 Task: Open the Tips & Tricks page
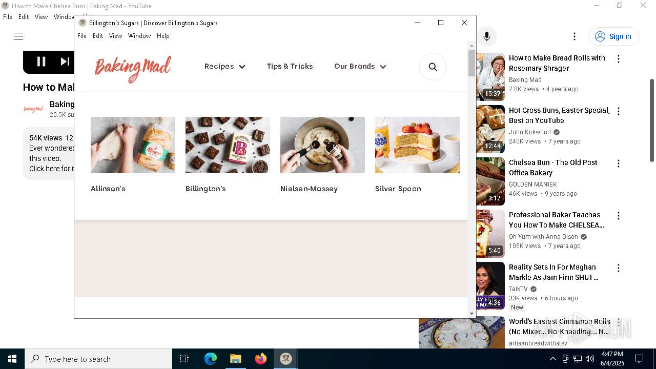pyautogui.click(x=290, y=67)
